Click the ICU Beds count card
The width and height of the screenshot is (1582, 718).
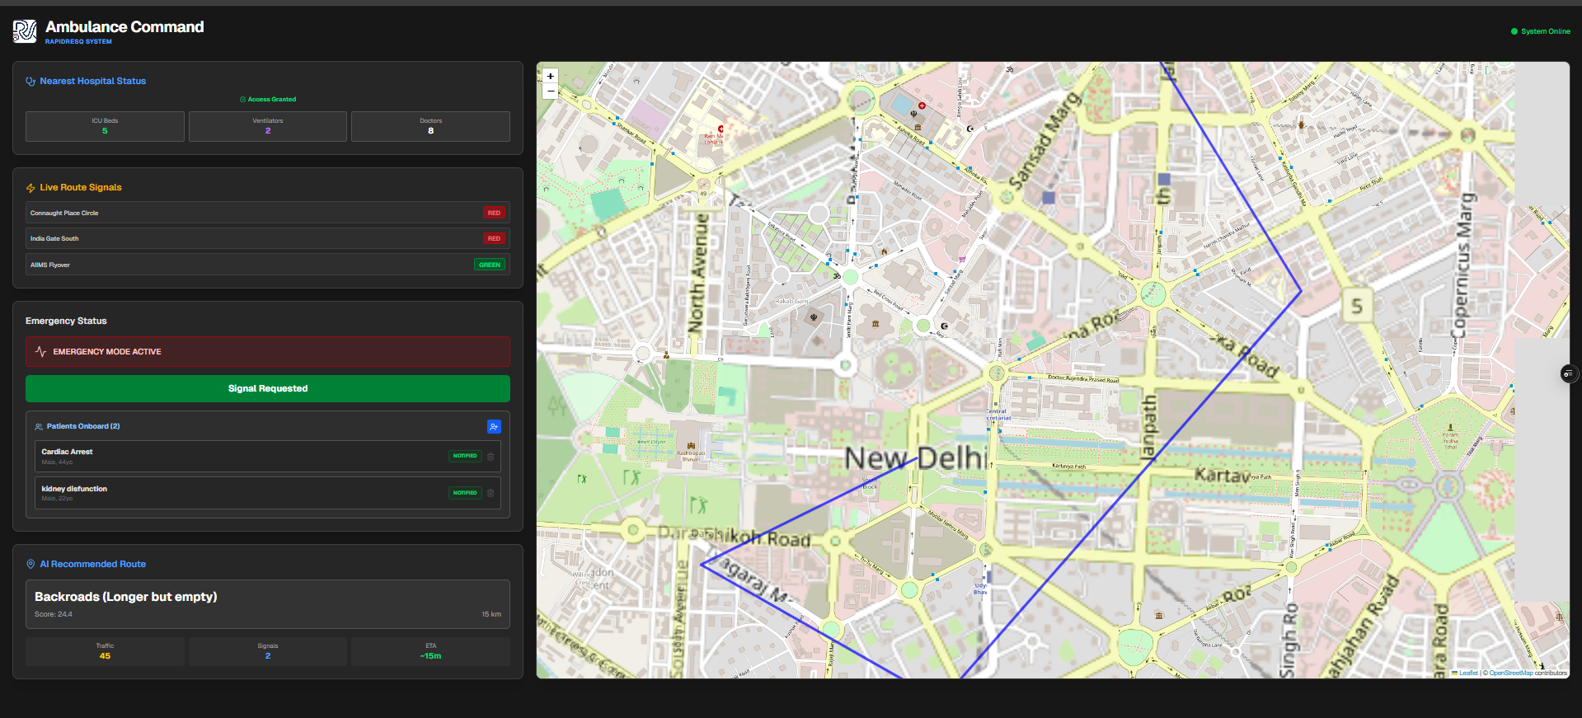coord(105,126)
